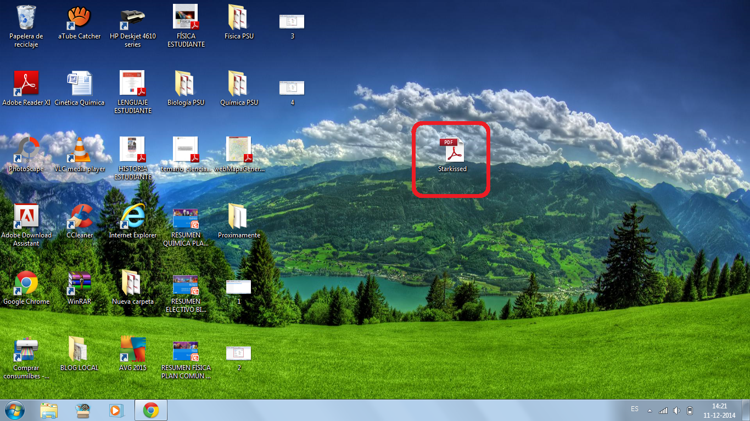Show hidden system tray icons
Image resolution: width=750 pixels, height=421 pixels.
pyautogui.click(x=650, y=410)
